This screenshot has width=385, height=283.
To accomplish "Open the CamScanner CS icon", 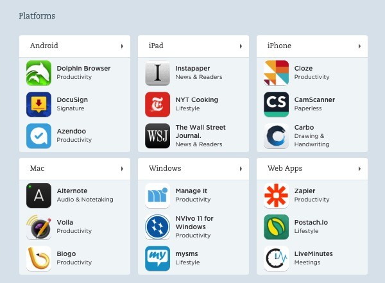I will [276, 105].
